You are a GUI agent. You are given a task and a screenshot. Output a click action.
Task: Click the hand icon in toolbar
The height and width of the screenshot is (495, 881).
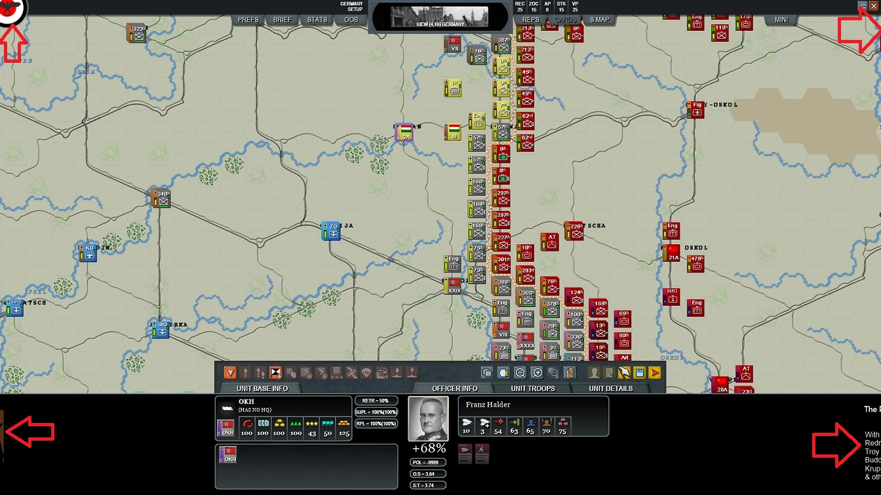point(291,373)
